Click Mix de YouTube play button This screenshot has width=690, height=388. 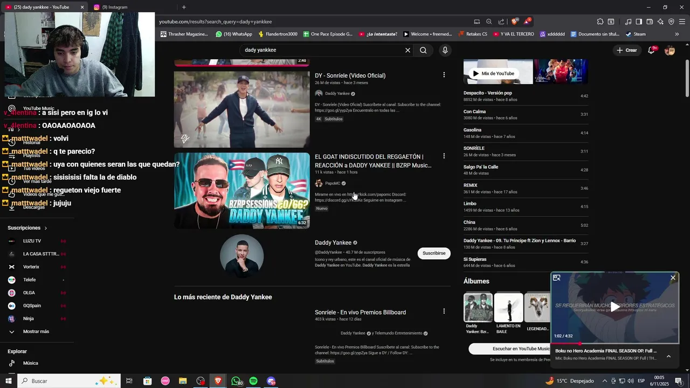pos(493,73)
